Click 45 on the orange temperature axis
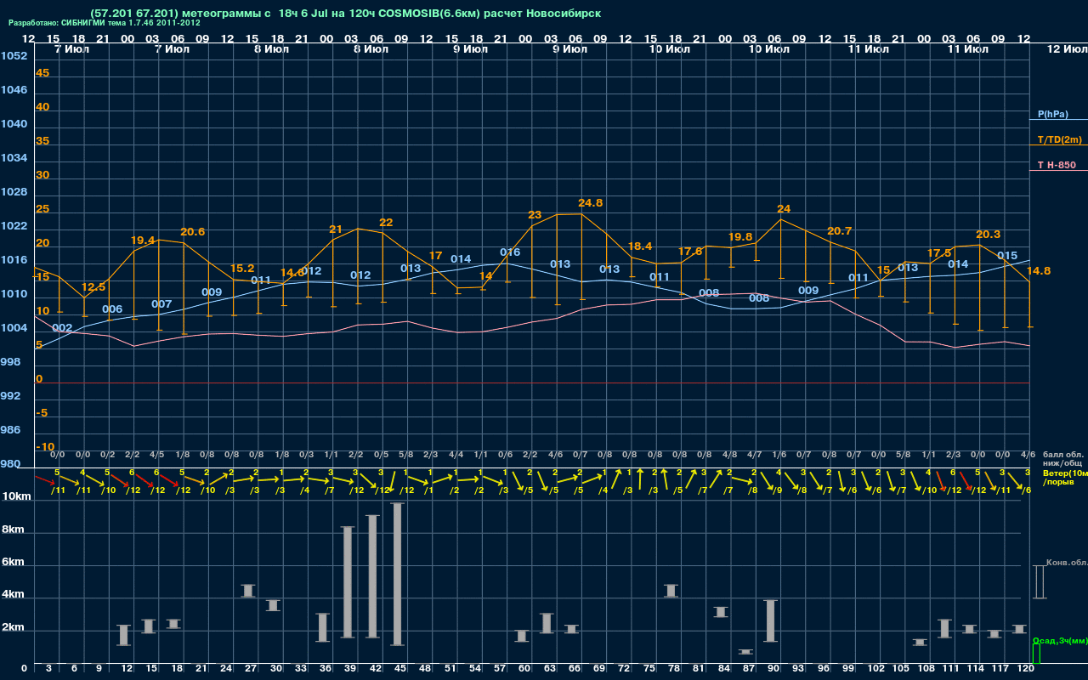This screenshot has width=1088, height=680. (42, 73)
